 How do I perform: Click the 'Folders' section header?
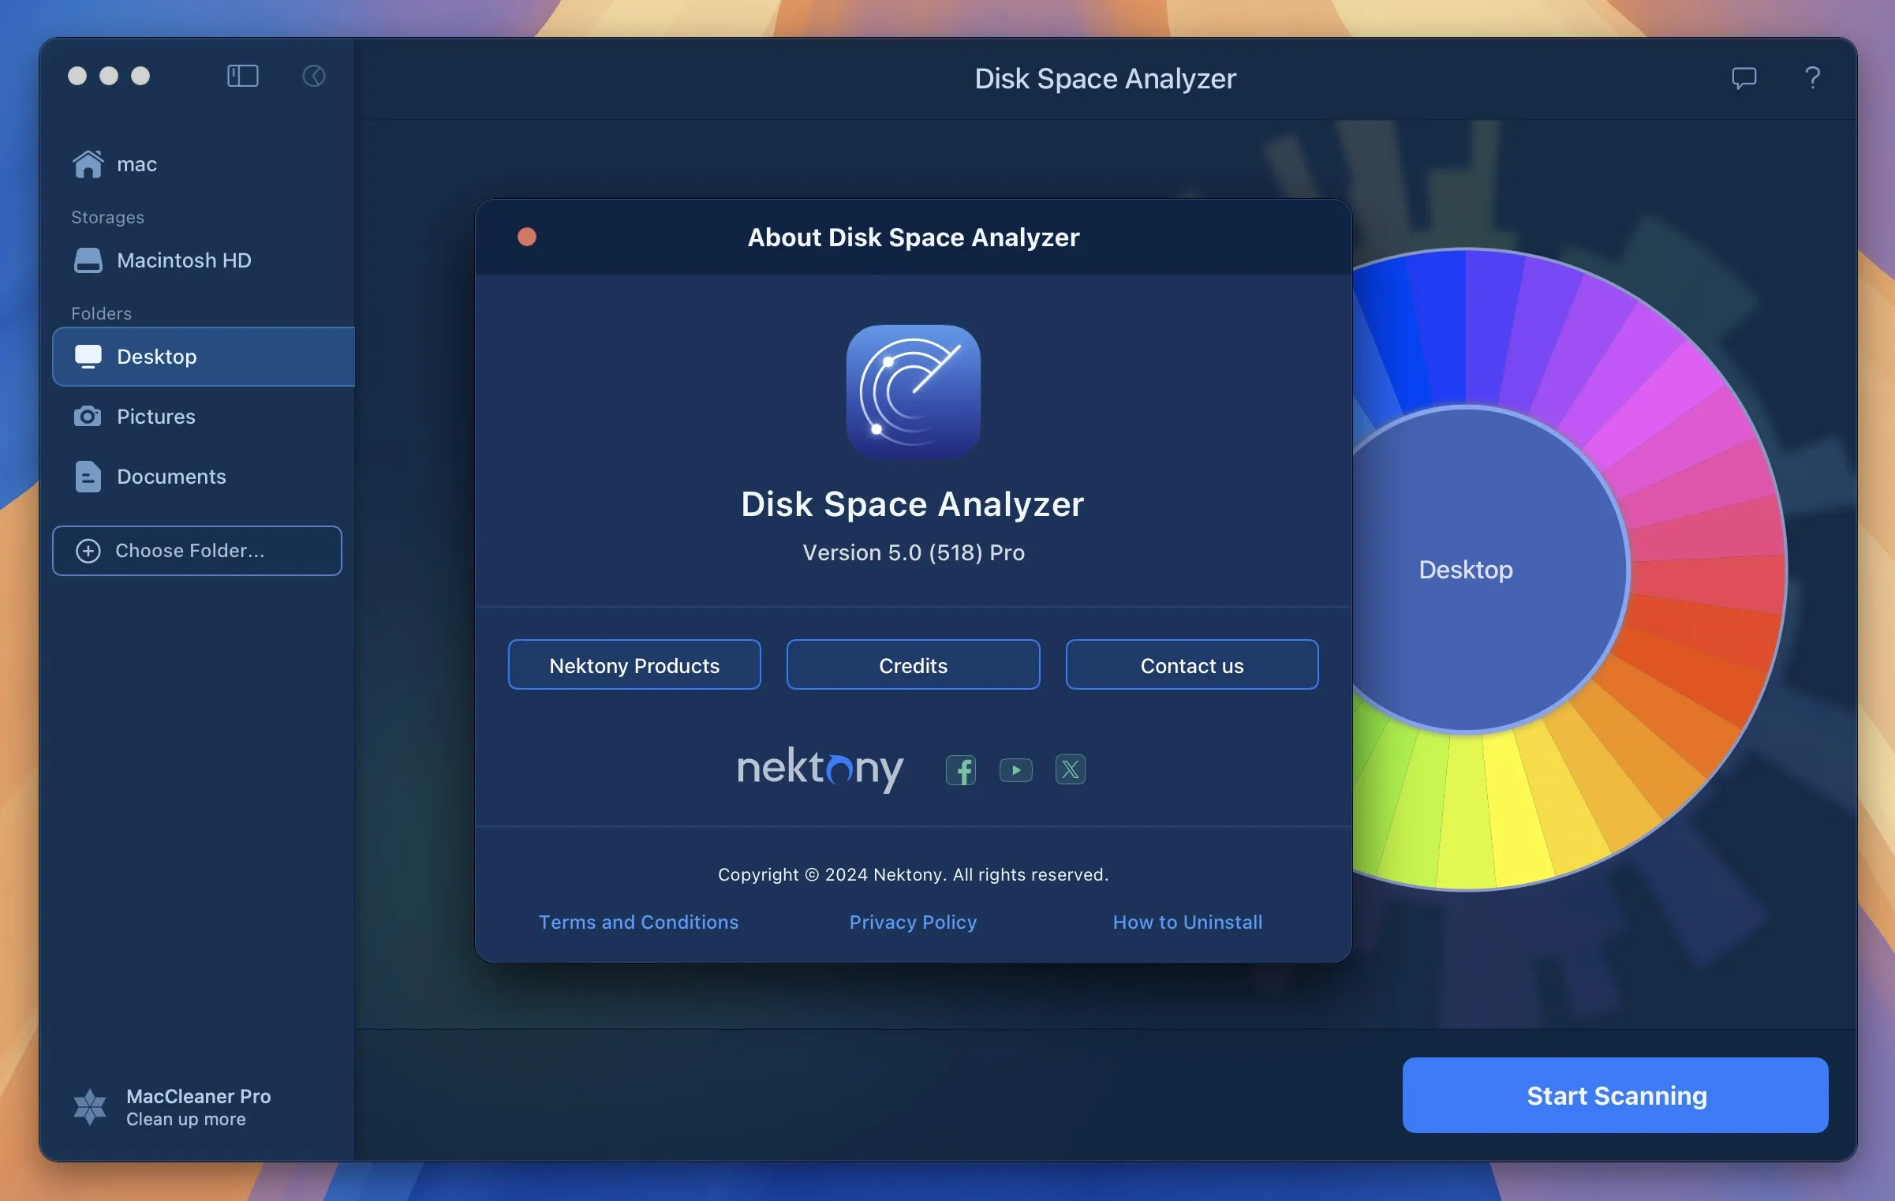[x=101, y=313]
